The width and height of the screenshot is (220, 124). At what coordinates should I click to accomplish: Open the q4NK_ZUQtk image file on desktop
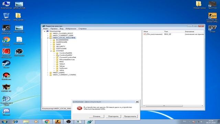[x=19, y=5]
